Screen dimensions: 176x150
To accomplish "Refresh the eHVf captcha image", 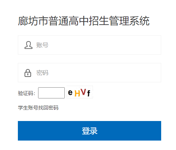I will [x=80, y=92].
